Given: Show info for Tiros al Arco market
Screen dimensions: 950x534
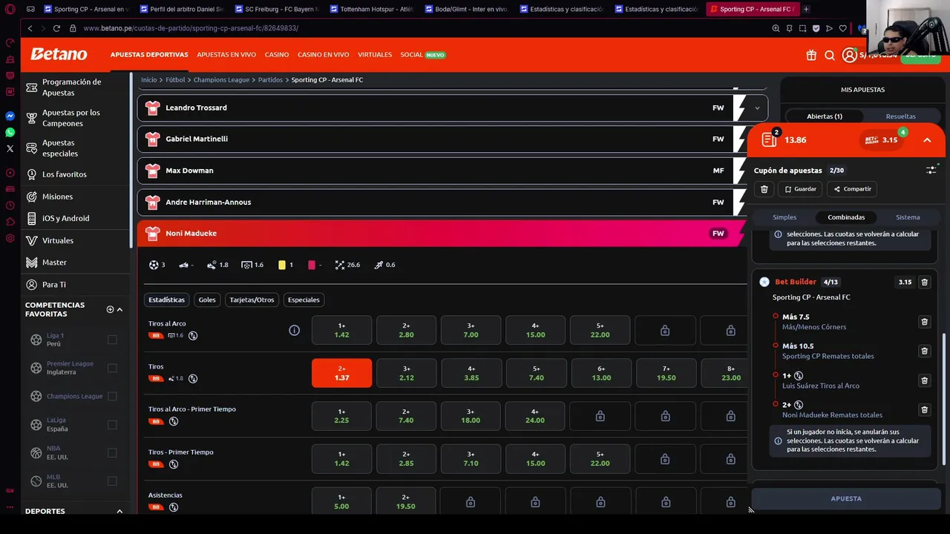Looking at the screenshot, I should pos(295,330).
